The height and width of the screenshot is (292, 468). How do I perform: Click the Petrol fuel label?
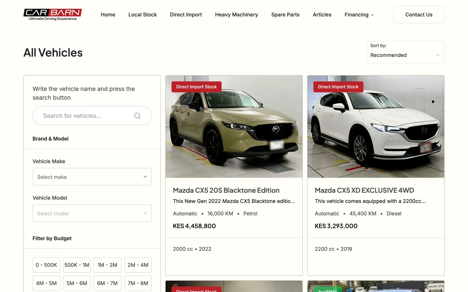250,213
